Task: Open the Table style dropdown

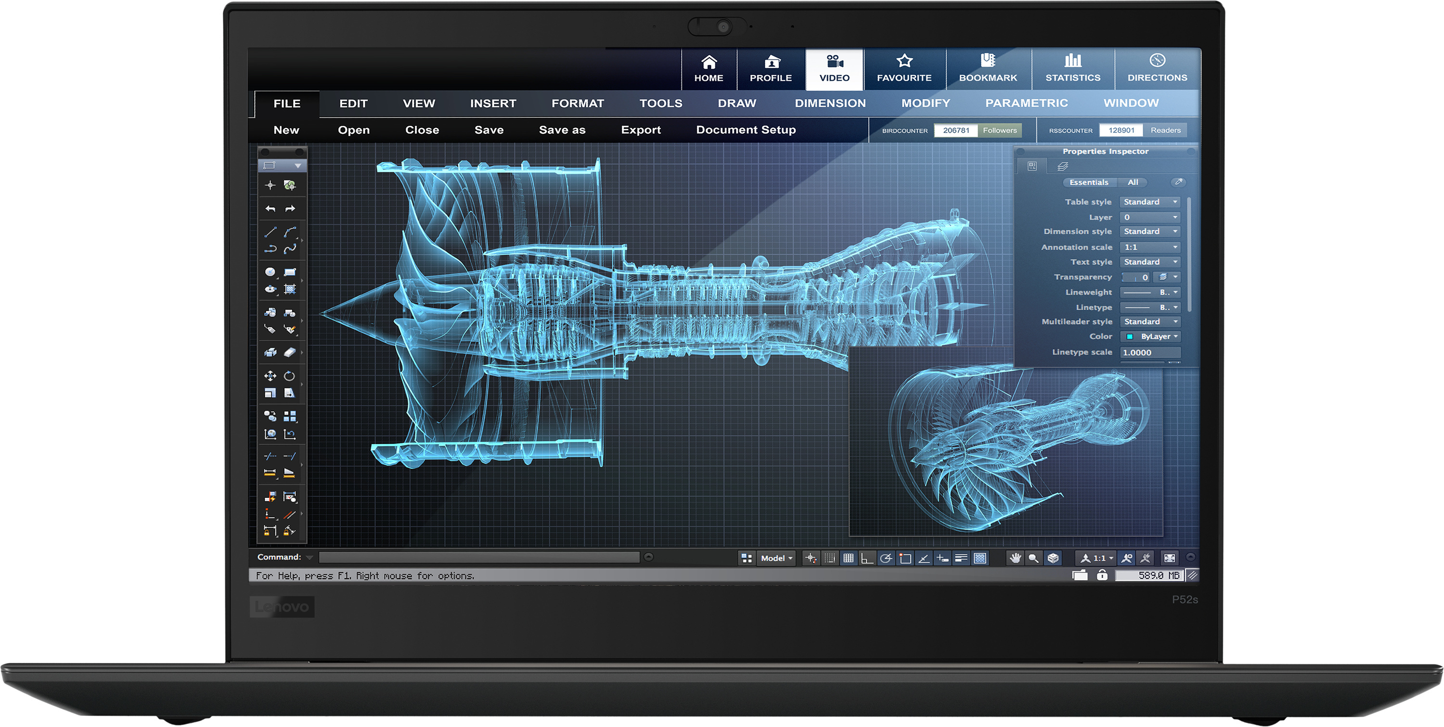Action: pyautogui.click(x=1150, y=202)
